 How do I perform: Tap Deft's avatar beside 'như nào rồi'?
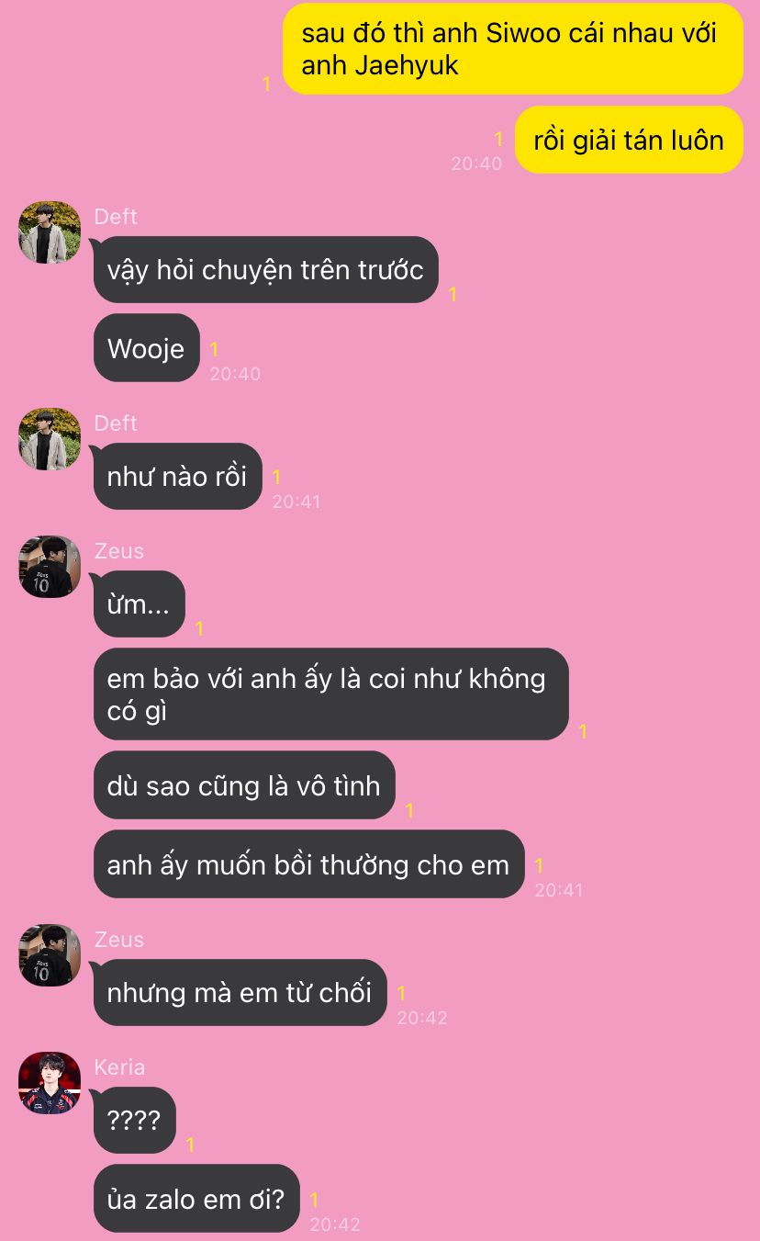50,439
